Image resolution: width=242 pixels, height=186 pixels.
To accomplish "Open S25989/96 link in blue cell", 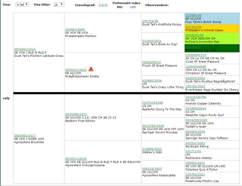I will click(x=193, y=15).
